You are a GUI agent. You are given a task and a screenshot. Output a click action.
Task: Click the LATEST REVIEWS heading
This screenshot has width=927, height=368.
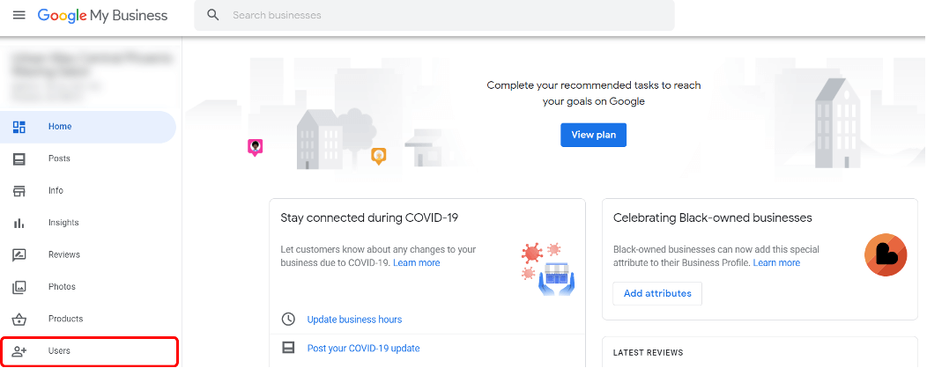(648, 353)
